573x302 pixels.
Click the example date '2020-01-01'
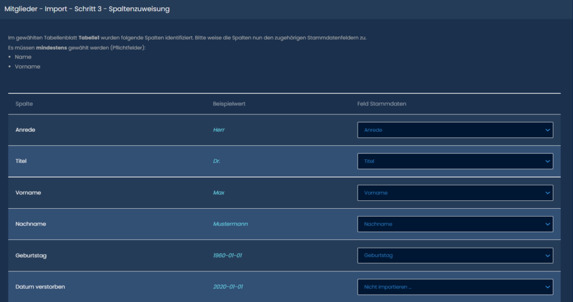pos(228,287)
